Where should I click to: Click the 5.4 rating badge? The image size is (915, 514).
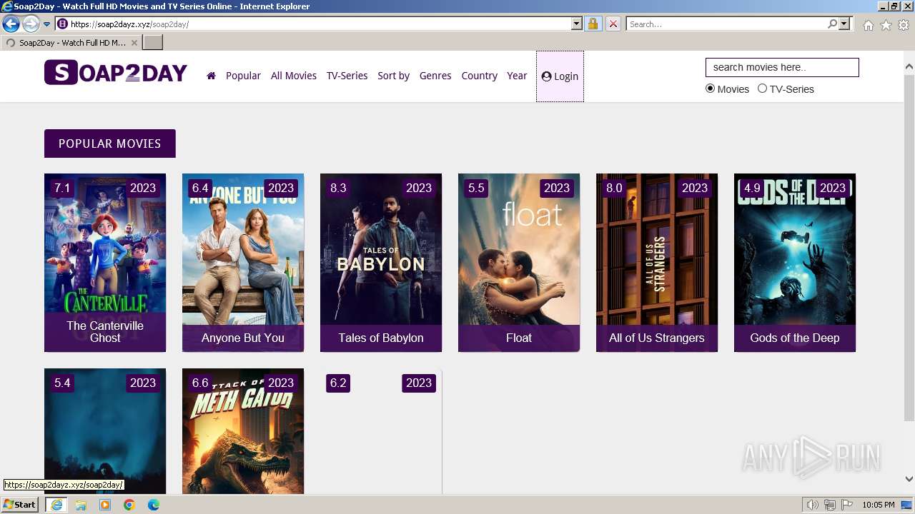(62, 383)
